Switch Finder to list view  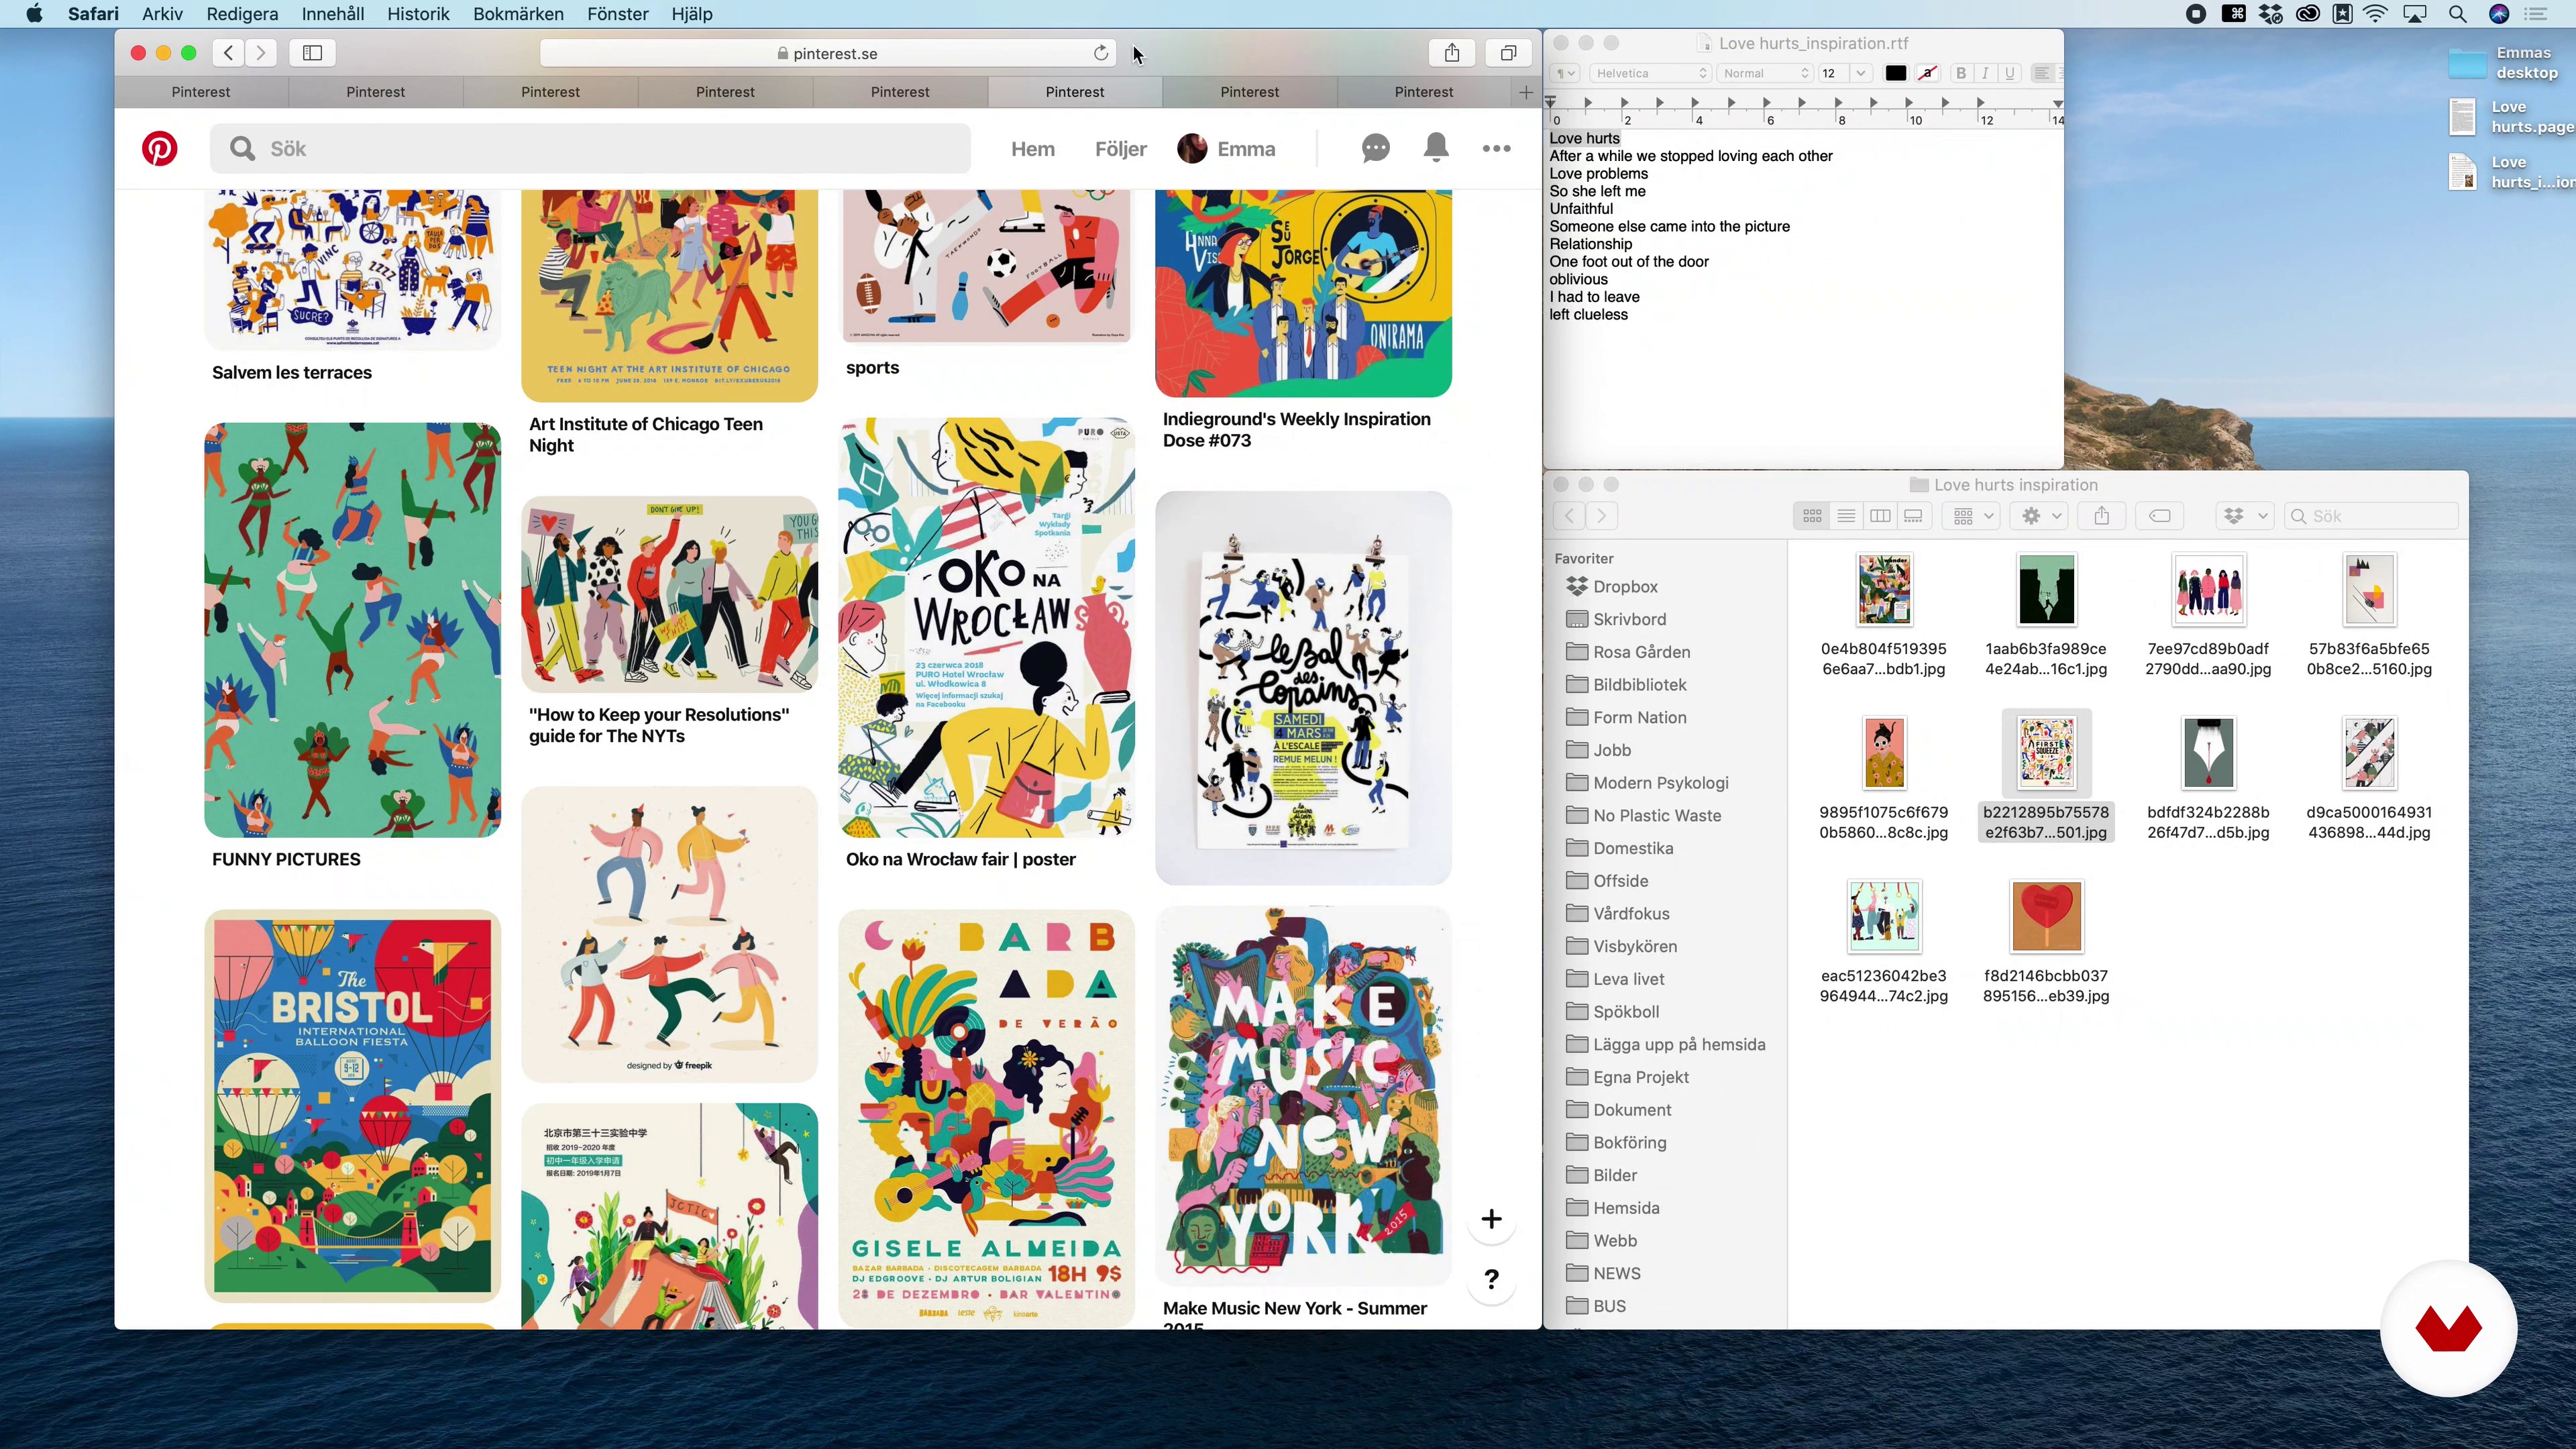[x=1846, y=516]
